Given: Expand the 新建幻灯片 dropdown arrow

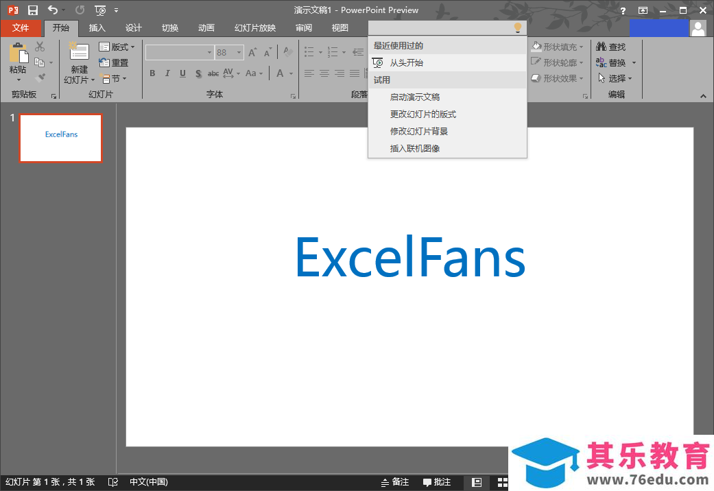Looking at the screenshot, I should pyautogui.click(x=93, y=80).
